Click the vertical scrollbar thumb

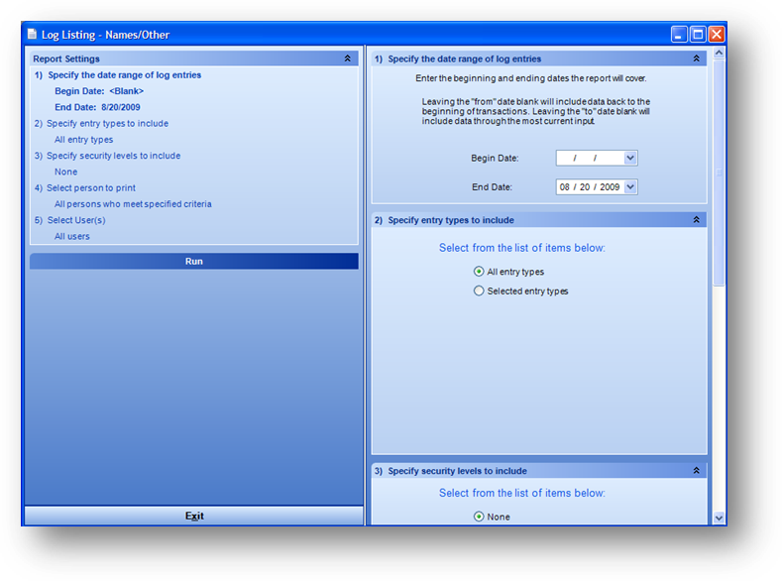point(719,174)
